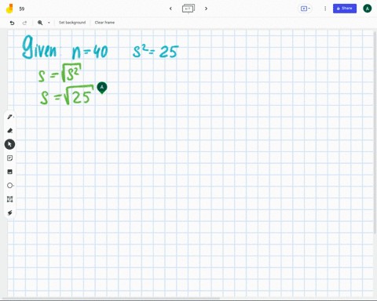
Task: Click the horizontal scrollbar at bottom
Action: 112,298
